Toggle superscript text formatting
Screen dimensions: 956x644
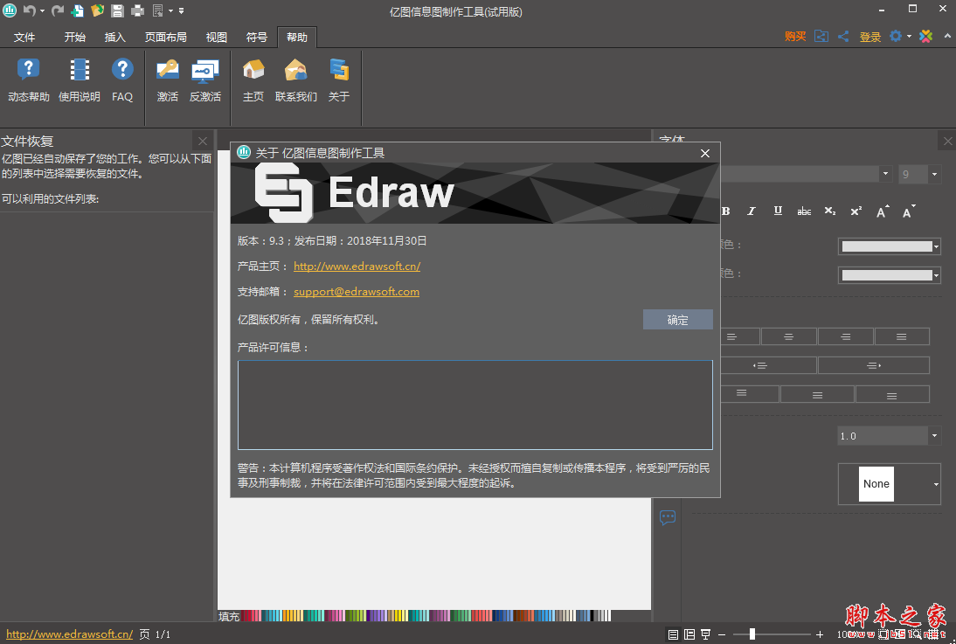[x=856, y=211]
